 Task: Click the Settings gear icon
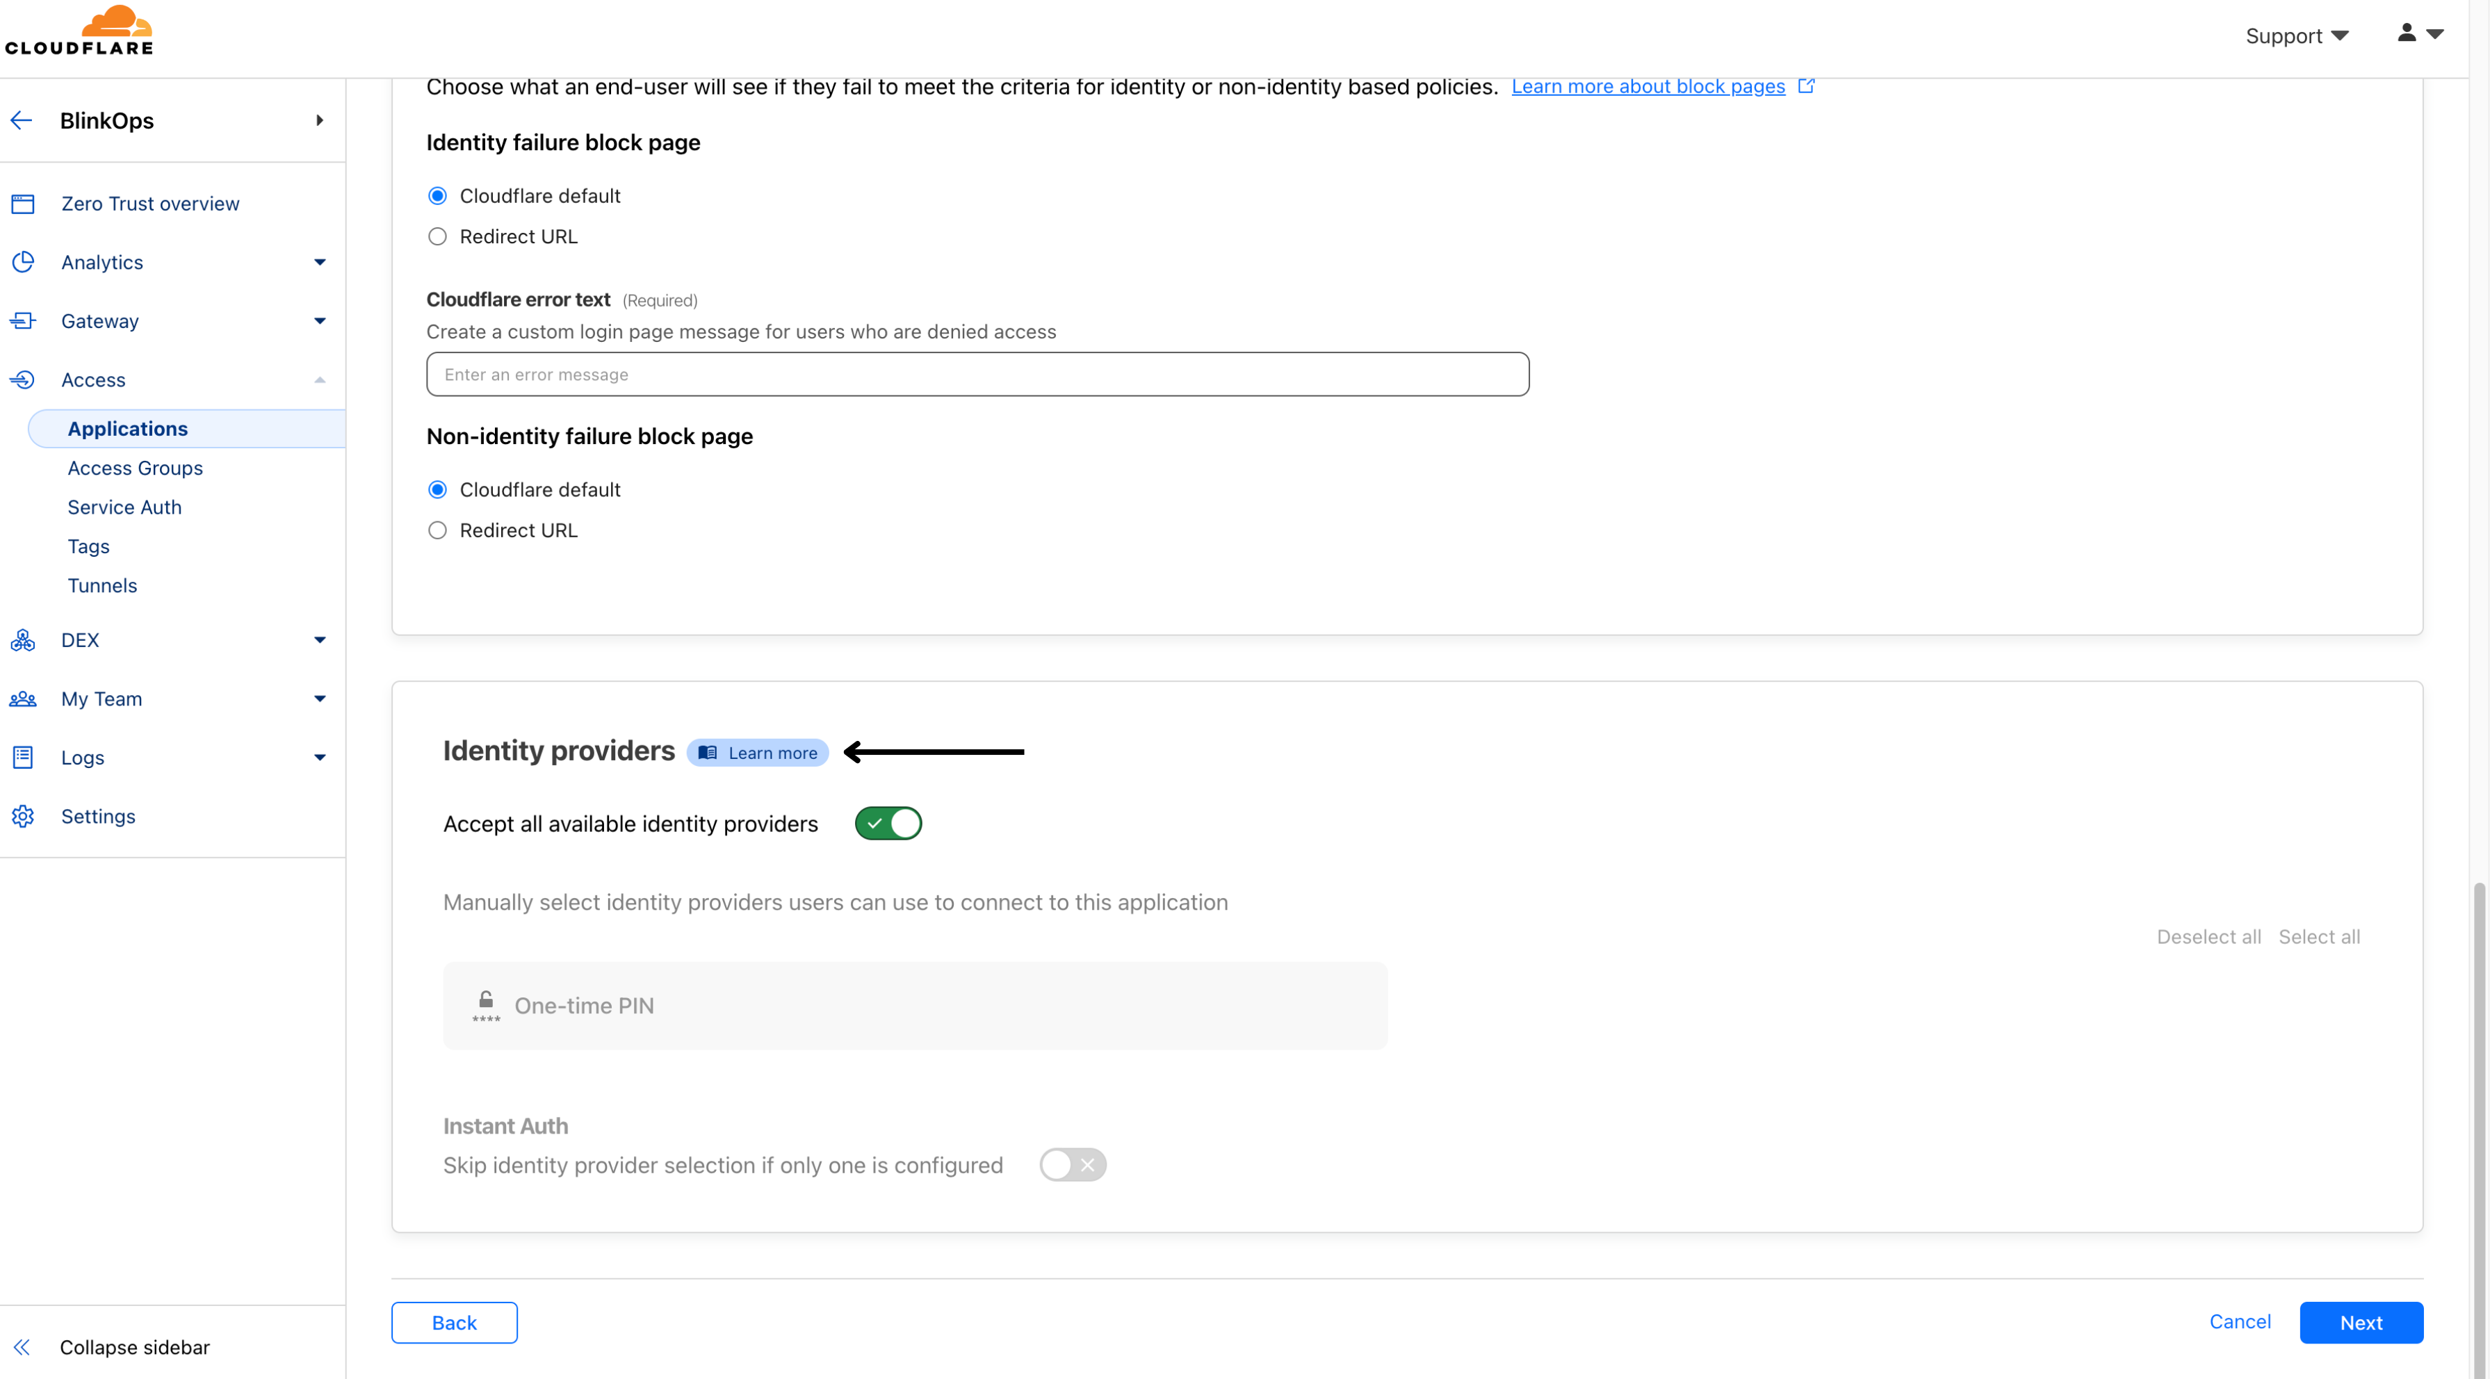point(23,817)
